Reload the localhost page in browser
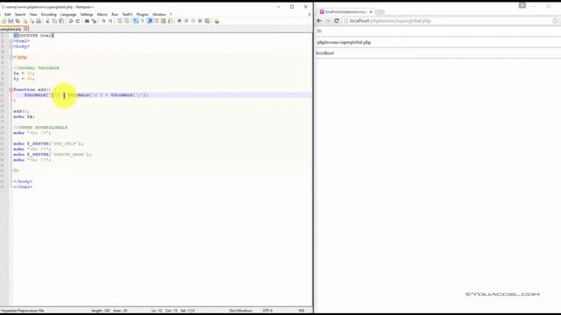The image size is (561, 315). pyautogui.click(x=337, y=21)
